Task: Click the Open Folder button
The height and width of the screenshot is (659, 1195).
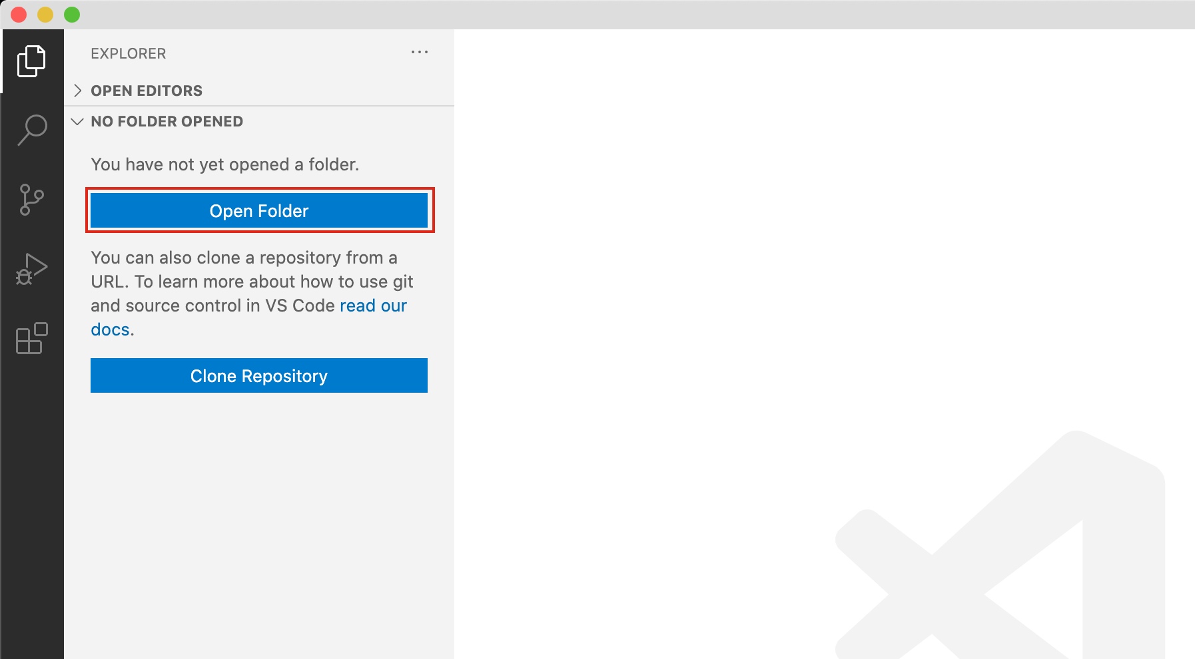Action: point(259,211)
